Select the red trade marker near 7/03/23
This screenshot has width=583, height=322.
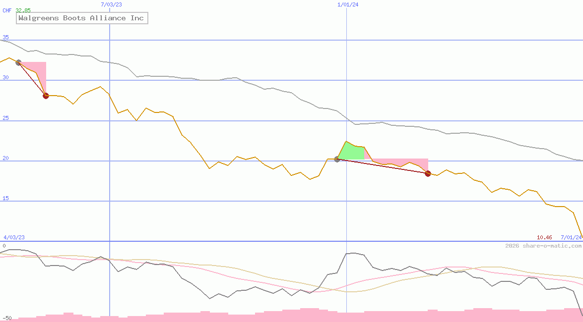pyautogui.click(x=46, y=96)
